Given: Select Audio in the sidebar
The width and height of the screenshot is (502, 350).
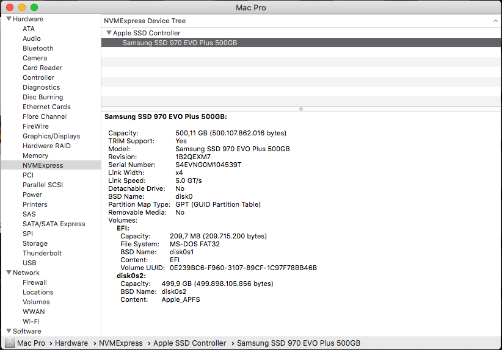Looking at the screenshot, I should (x=32, y=38).
